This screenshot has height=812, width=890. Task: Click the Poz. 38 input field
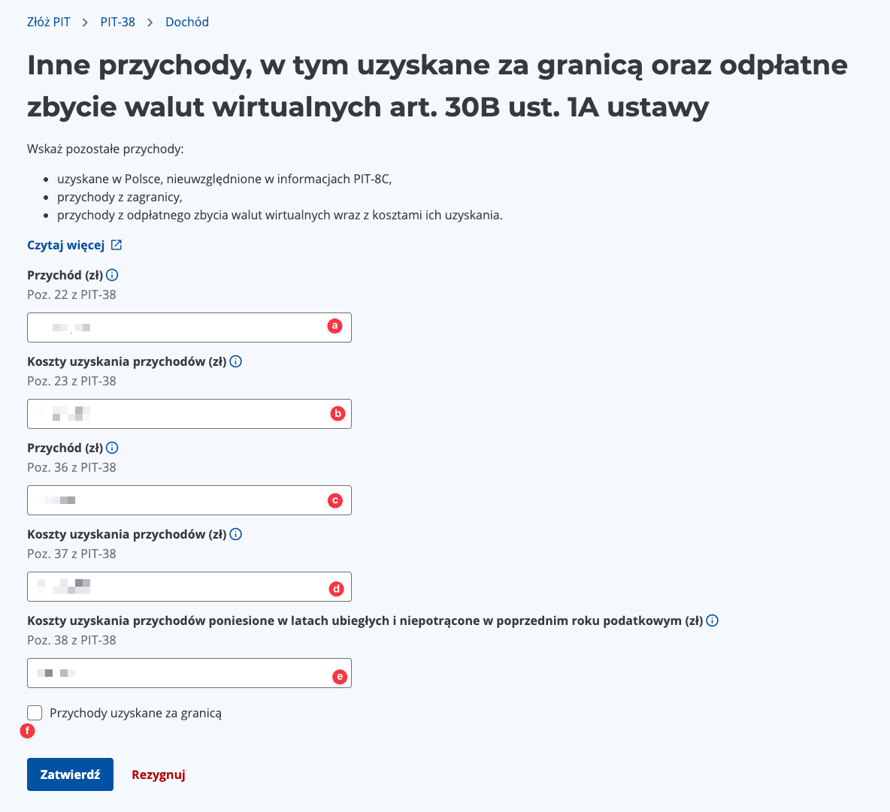(x=180, y=672)
